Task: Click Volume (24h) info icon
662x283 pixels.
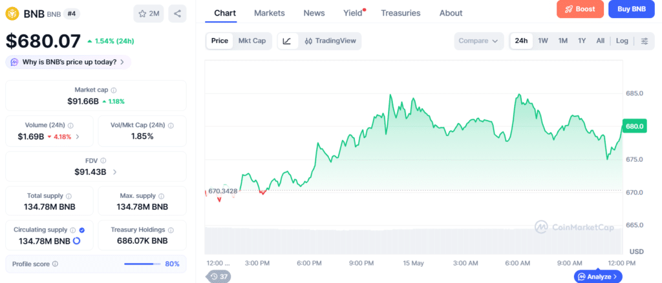Action: (x=70, y=126)
